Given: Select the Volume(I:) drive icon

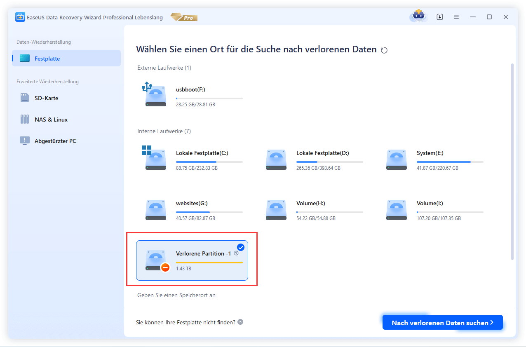Looking at the screenshot, I should [x=397, y=210].
